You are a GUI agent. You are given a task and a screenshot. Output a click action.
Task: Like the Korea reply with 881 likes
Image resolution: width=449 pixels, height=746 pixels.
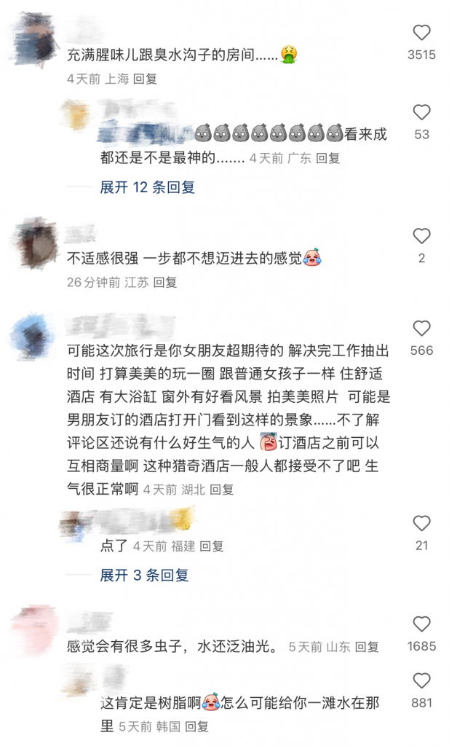coord(421,681)
